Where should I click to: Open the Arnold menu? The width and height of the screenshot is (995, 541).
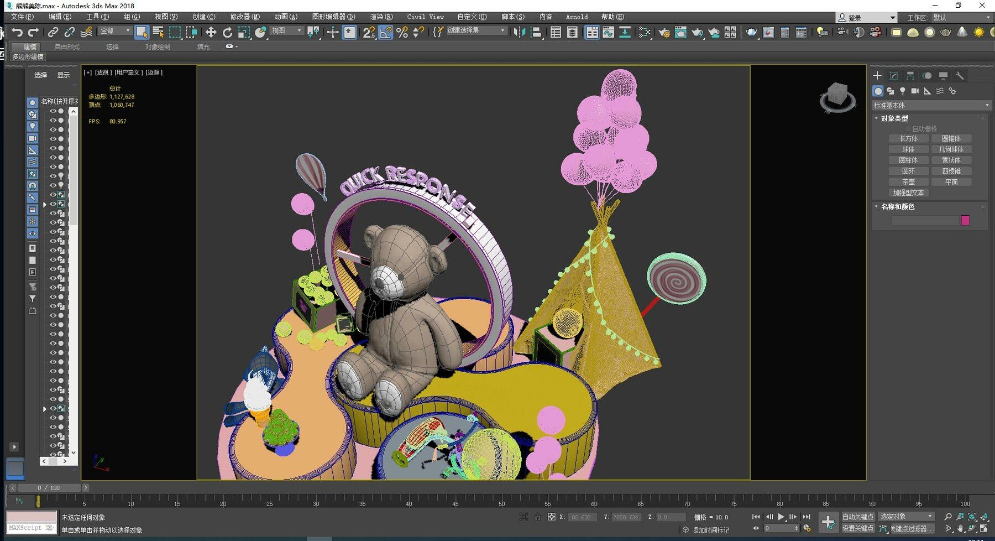tap(577, 17)
